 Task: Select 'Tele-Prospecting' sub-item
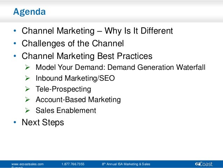click(63, 89)
